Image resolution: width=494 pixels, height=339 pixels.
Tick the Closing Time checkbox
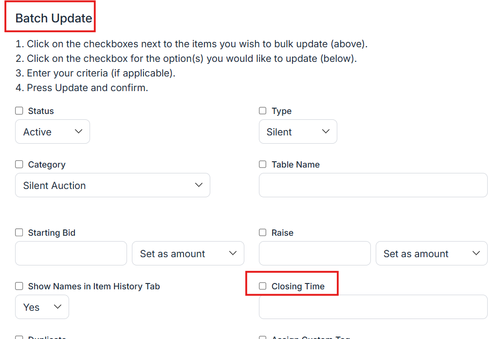tap(263, 286)
